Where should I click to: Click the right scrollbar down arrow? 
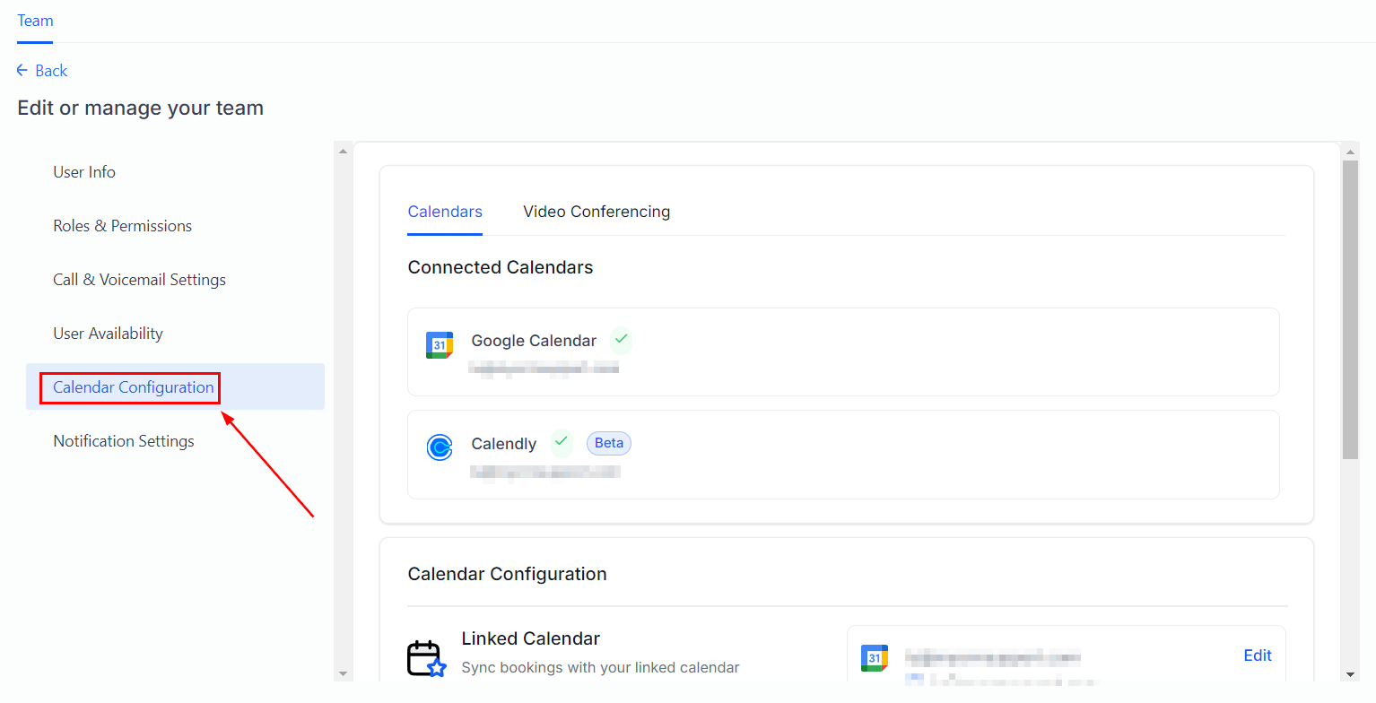[x=1351, y=673]
